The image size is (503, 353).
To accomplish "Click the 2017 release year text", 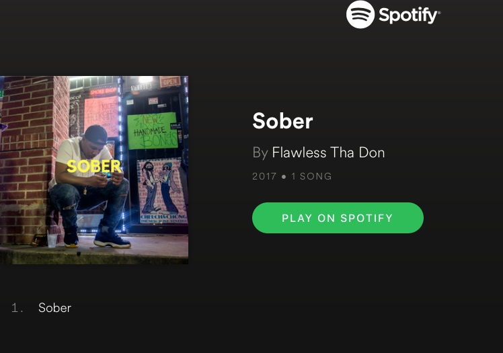I will tap(264, 176).
